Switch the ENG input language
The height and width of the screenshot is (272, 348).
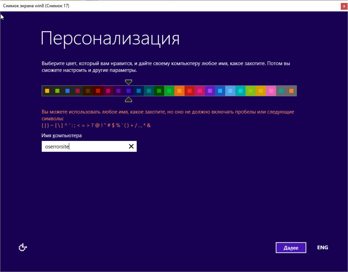point(323,247)
